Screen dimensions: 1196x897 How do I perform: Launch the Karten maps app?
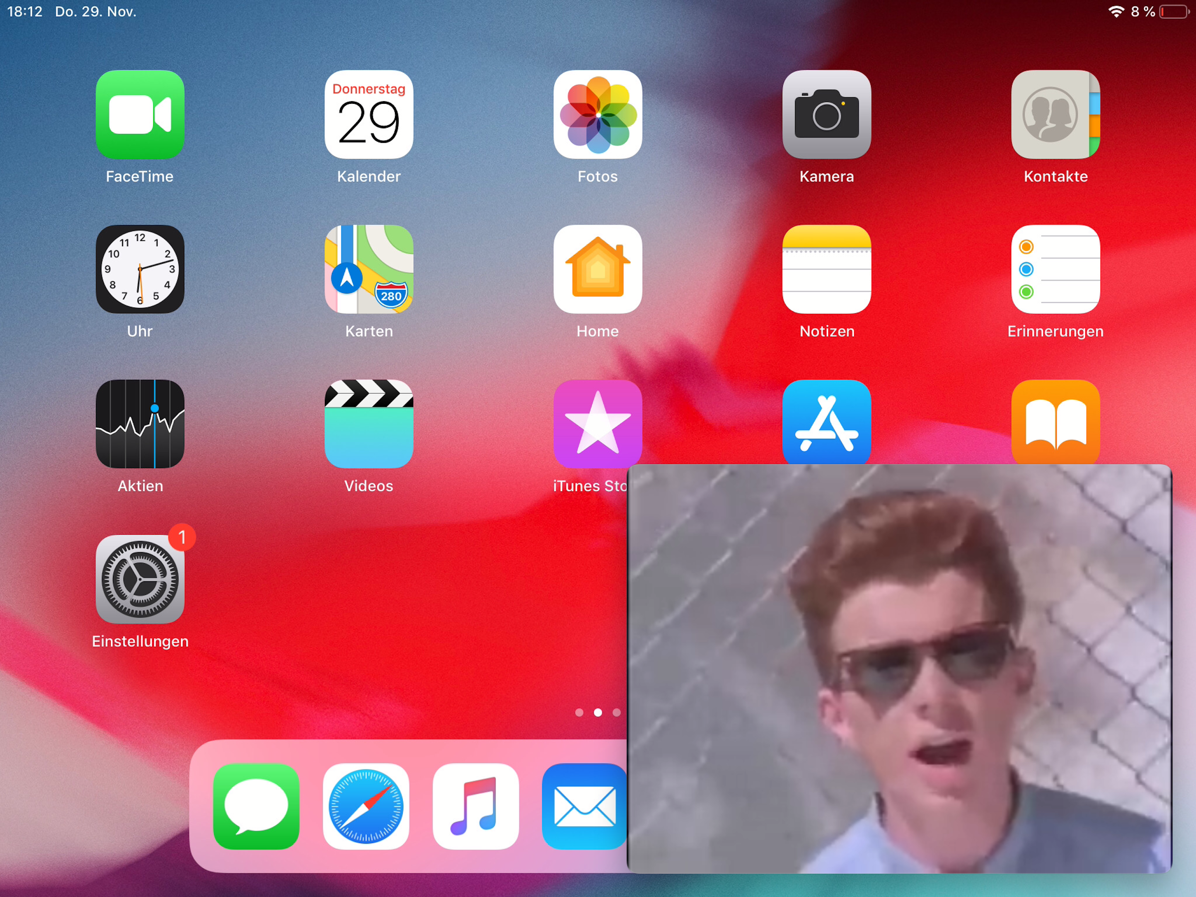point(369,269)
